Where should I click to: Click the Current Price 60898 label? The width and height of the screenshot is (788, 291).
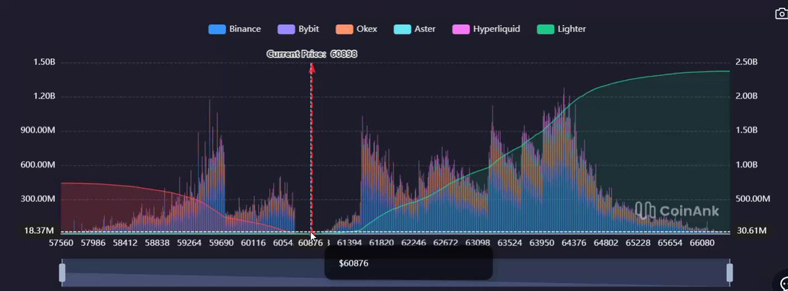312,54
